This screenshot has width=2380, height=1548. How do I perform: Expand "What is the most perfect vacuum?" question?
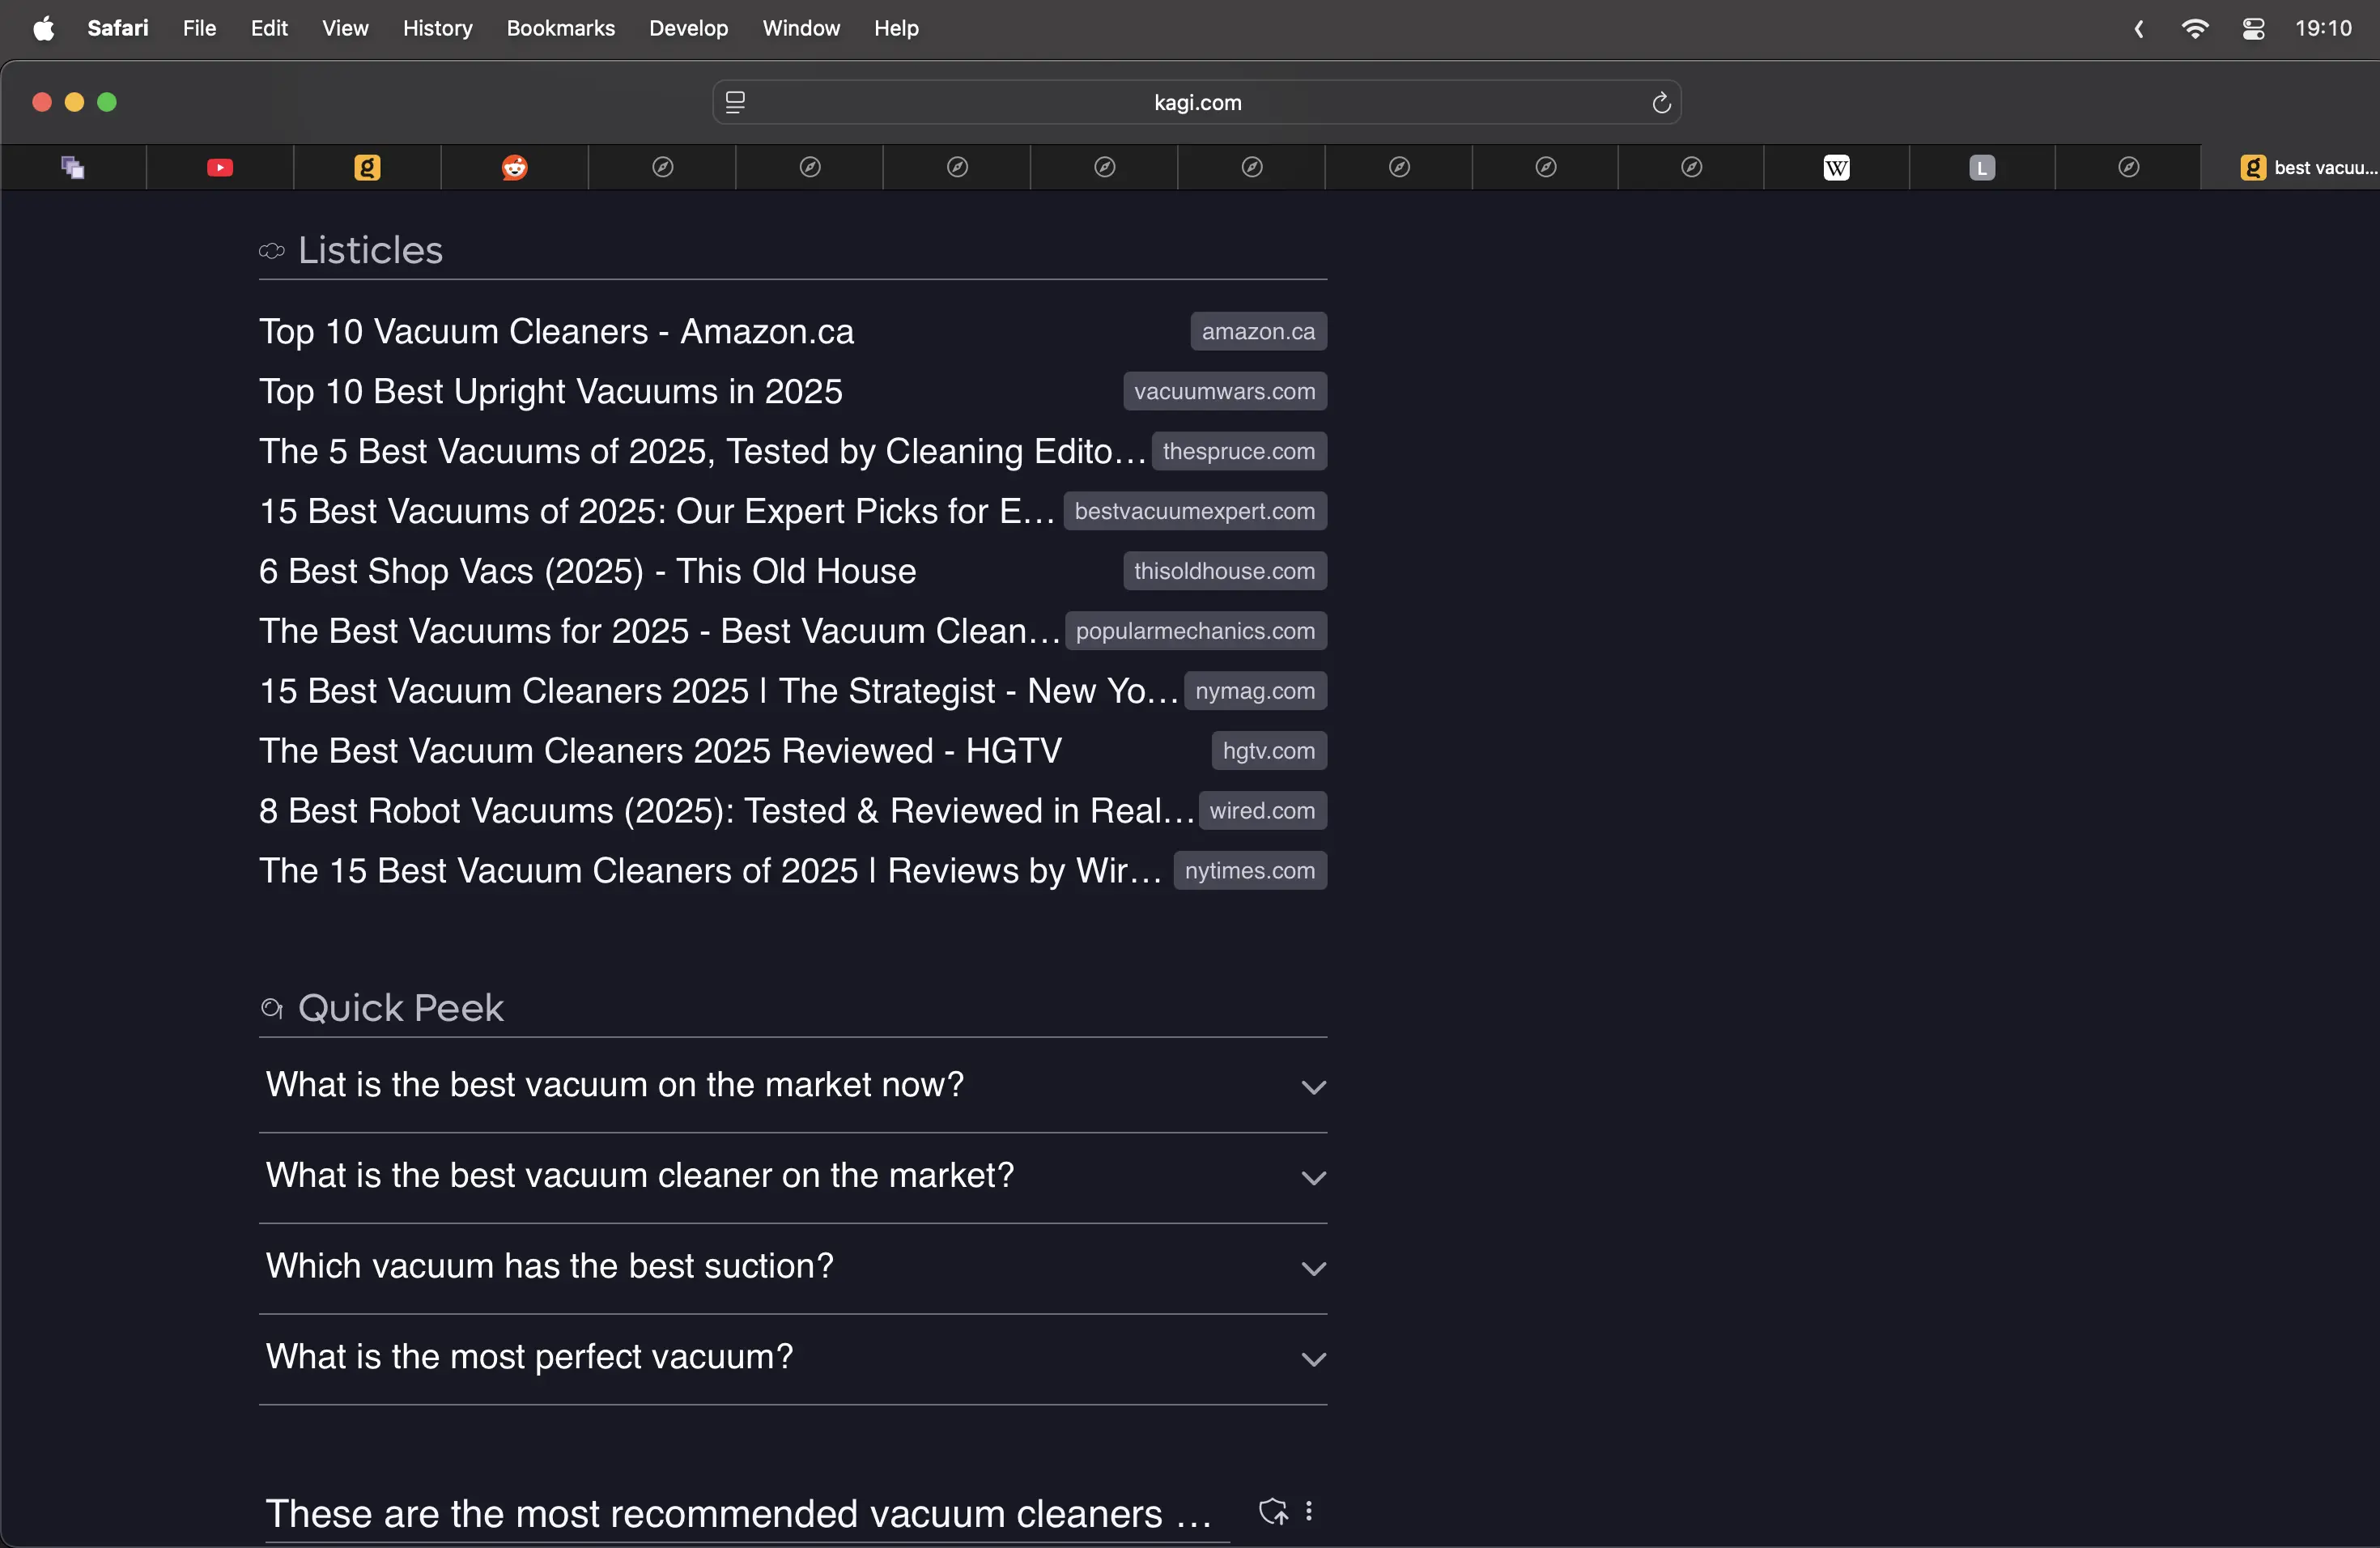tap(1313, 1359)
